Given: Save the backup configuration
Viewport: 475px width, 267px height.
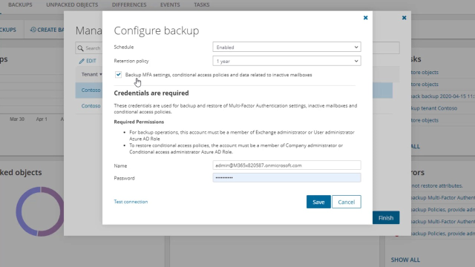Looking at the screenshot, I should coord(318,202).
